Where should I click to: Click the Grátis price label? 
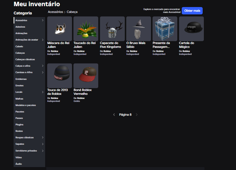(77, 101)
